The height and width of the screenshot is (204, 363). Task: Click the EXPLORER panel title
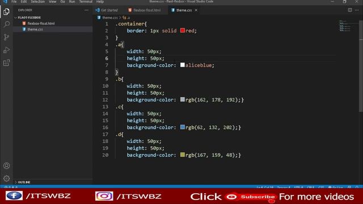coord(25,10)
